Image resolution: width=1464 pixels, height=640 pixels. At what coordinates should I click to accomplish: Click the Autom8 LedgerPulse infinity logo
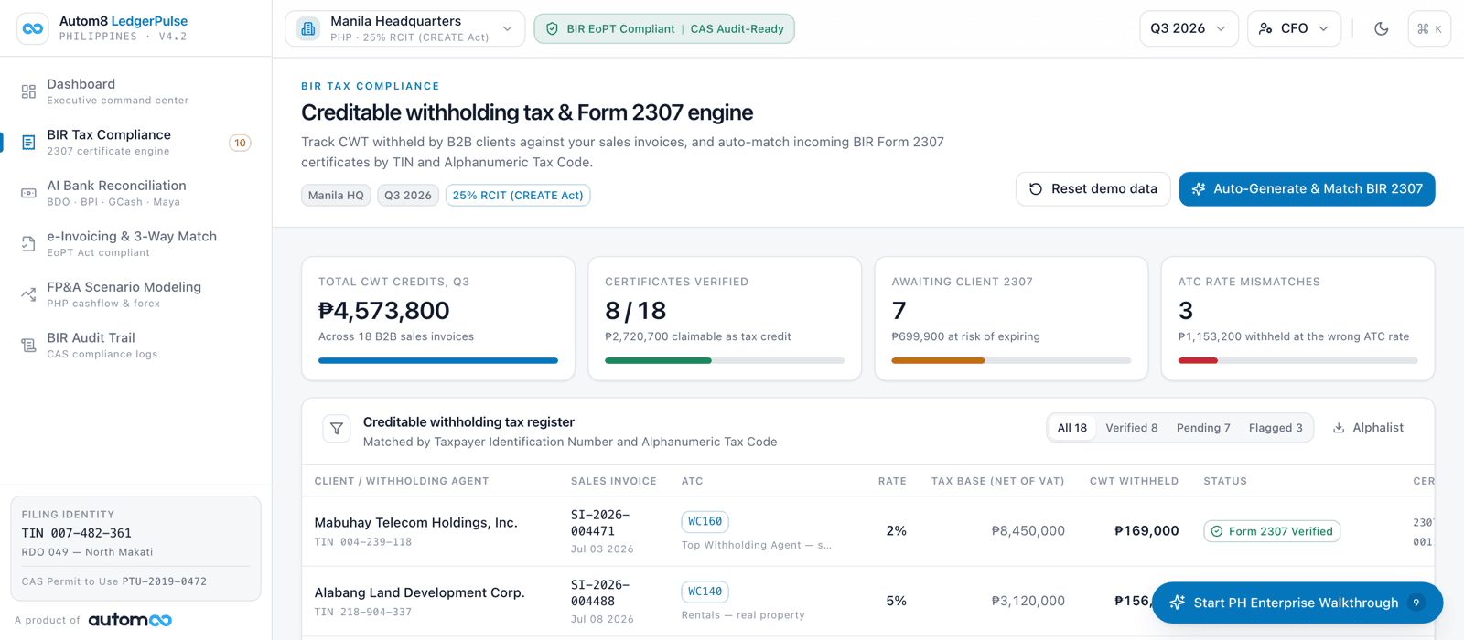point(33,28)
